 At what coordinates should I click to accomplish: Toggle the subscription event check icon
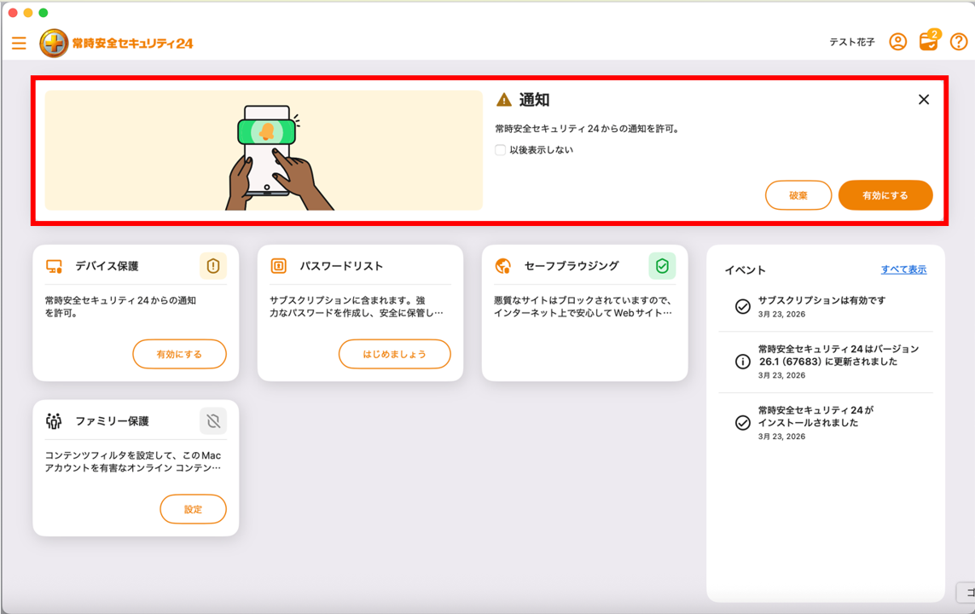741,307
